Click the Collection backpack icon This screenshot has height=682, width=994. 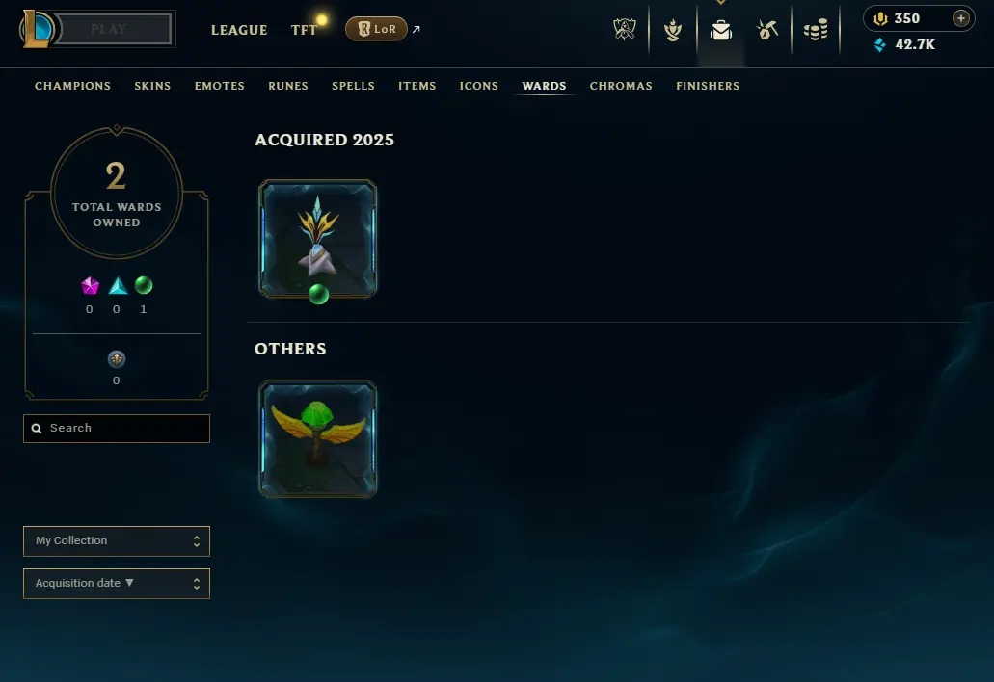tap(721, 30)
